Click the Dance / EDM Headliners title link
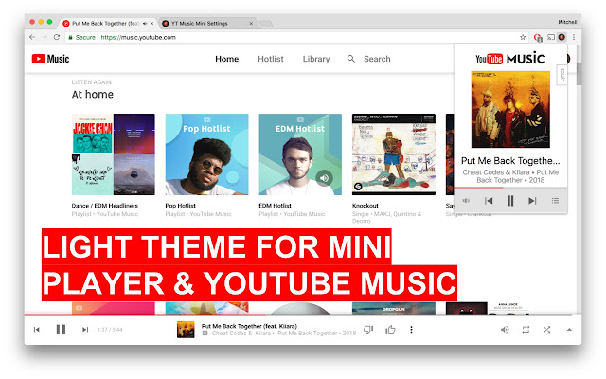 click(x=105, y=206)
